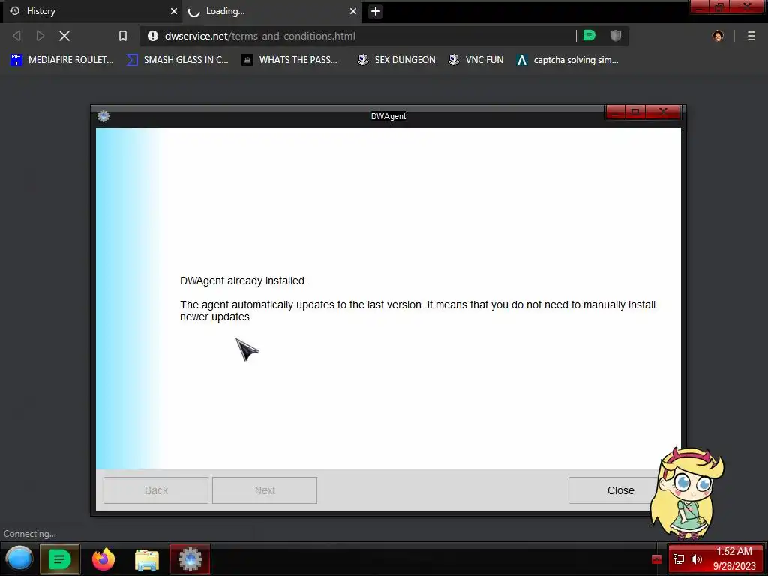Close DWAgent window with X
768x576 pixels.
(663, 112)
